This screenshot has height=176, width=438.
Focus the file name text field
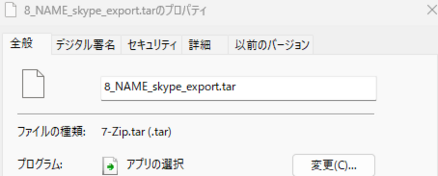[x=238, y=88]
